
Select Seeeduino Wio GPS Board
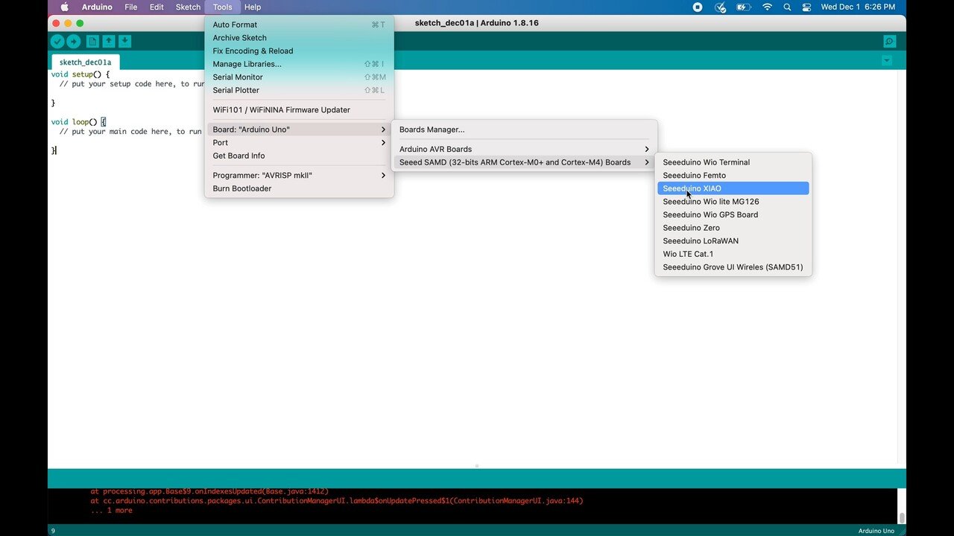coord(733,214)
